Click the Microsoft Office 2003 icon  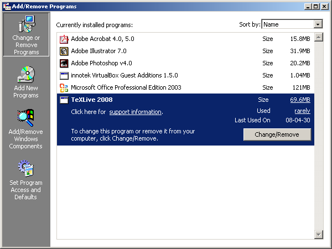pyautogui.click(x=64, y=87)
